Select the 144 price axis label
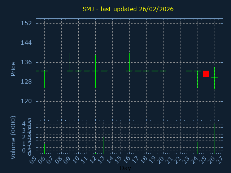 [26, 43]
